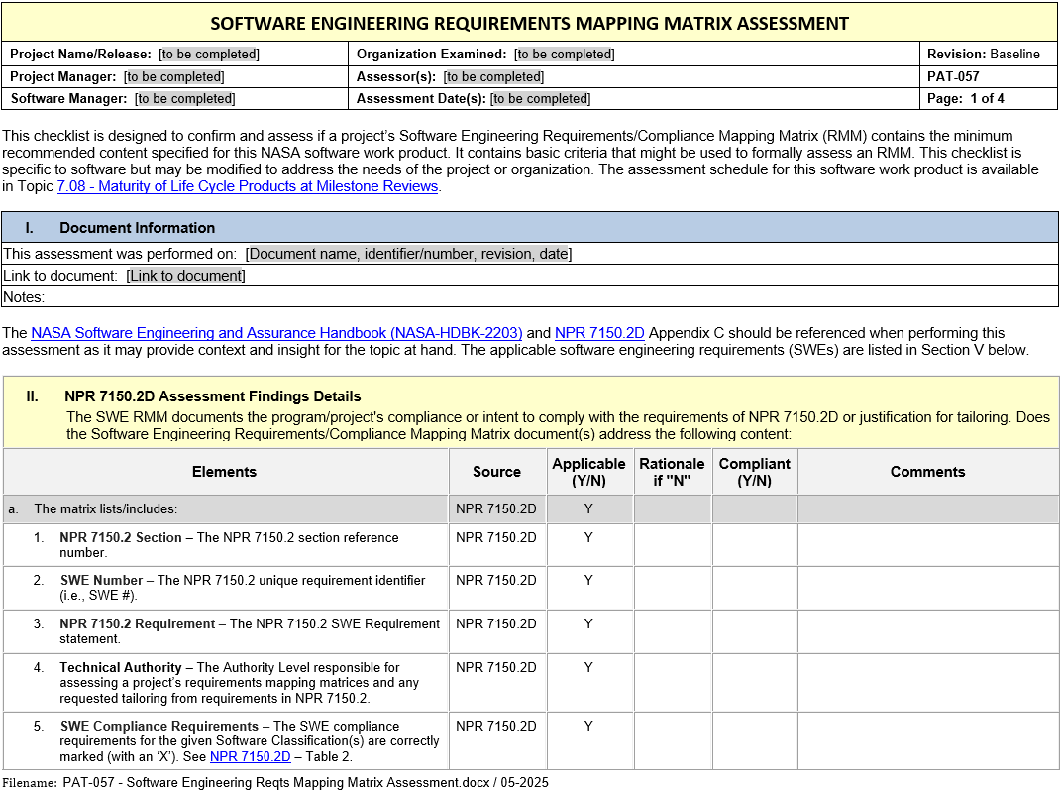Select the Assessment Date(s) placeholder field
The image size is (1062, 790).
pos(540,98)
